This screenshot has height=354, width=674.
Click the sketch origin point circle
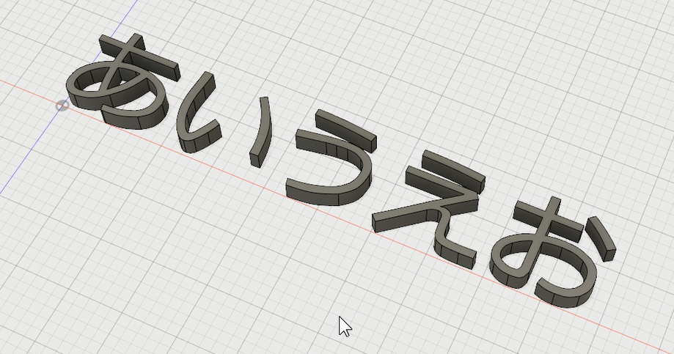(x=62, y=106)
